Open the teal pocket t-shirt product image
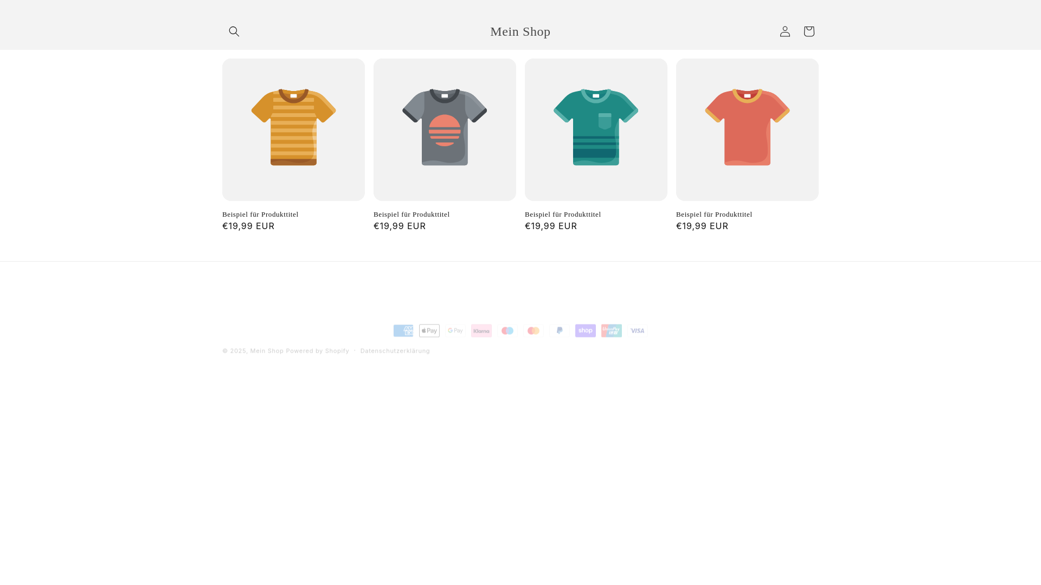 pos(596,129)
